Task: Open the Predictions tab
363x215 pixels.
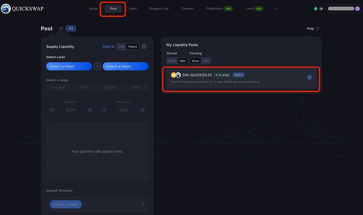Action: 219,9
